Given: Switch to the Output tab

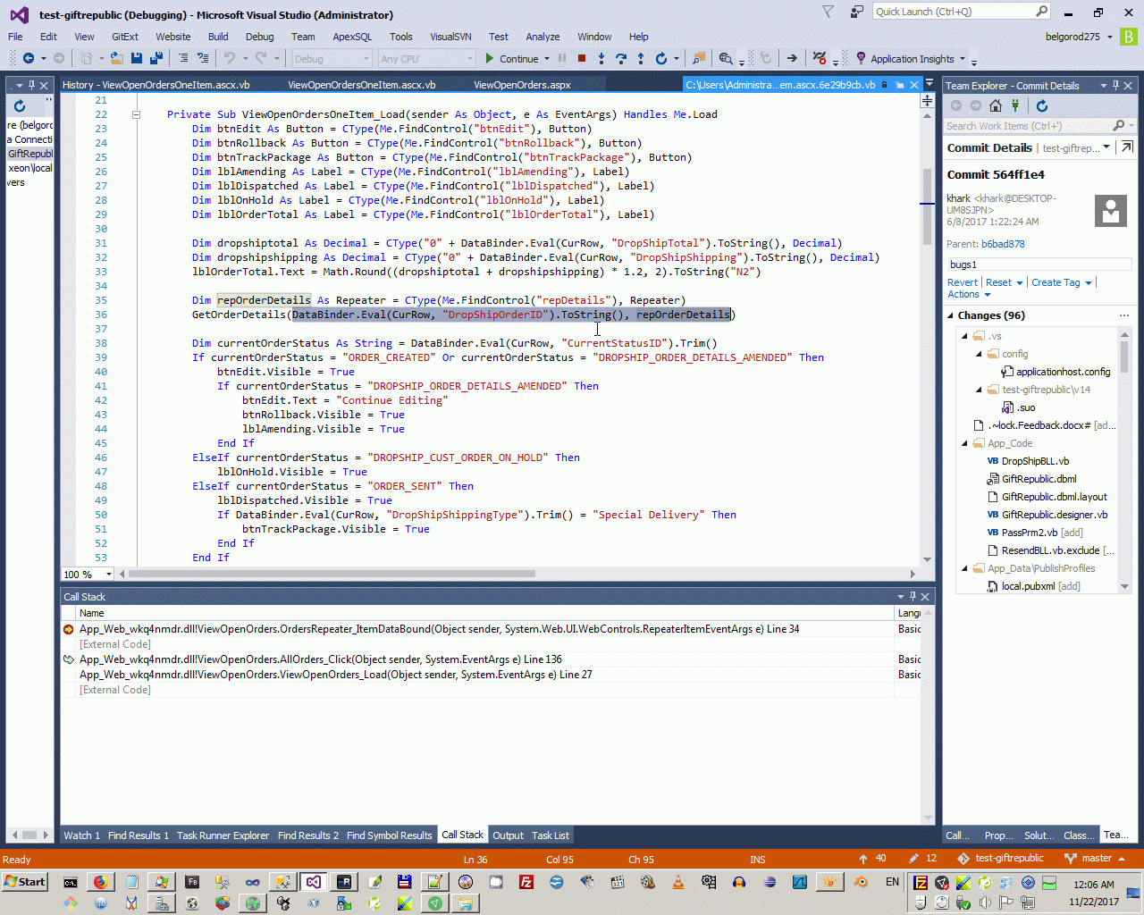Looking at the screenshot, I should (x=508, y=835).
